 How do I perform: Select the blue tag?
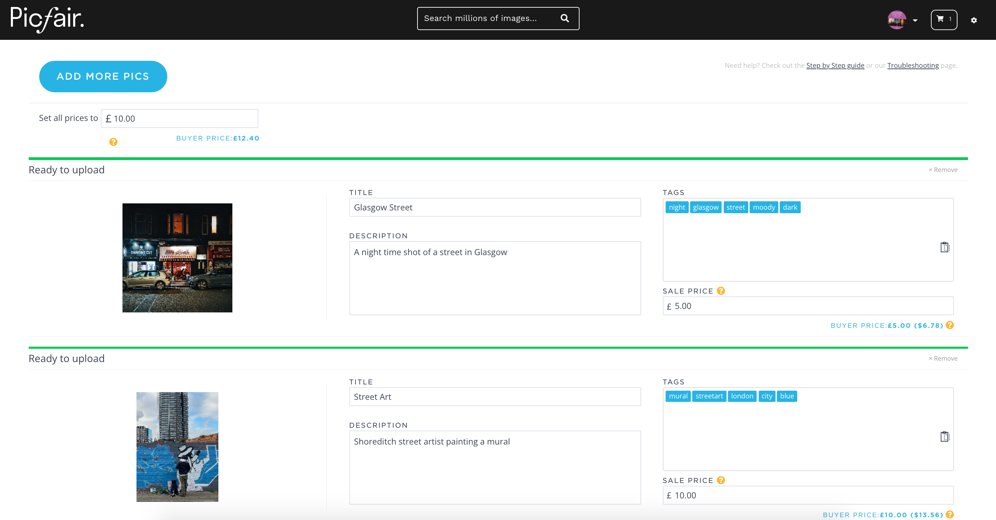pyautogui.click(x=787, y=396)
